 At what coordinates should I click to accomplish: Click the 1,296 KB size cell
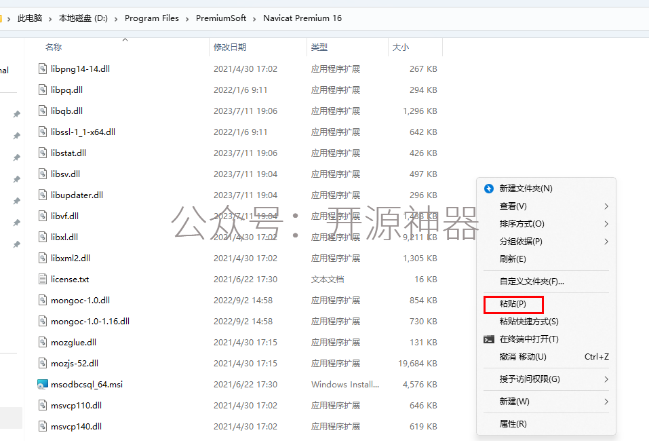point(420,111)
